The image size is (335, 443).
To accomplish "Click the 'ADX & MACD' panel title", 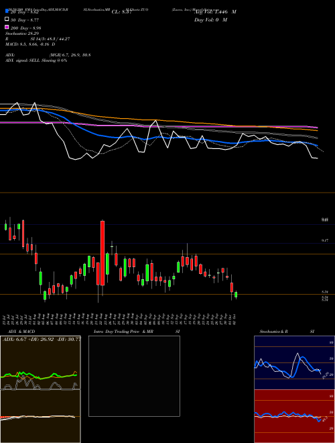I will [21, 332].
